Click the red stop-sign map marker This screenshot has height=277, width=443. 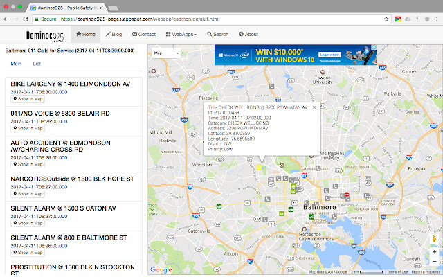coord(347,195)
